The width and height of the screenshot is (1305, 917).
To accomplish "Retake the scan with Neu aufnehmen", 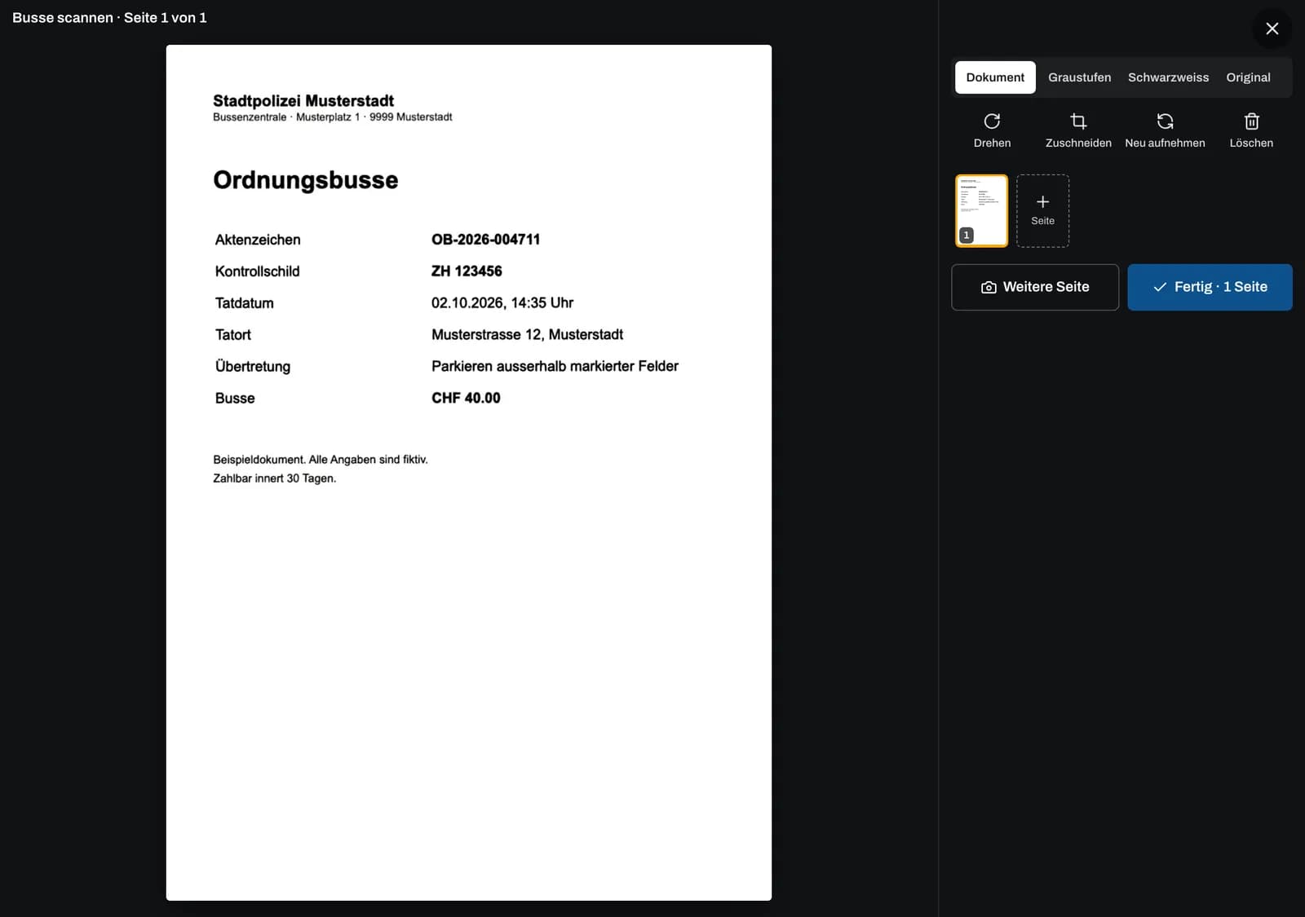I will point(1165,130).
